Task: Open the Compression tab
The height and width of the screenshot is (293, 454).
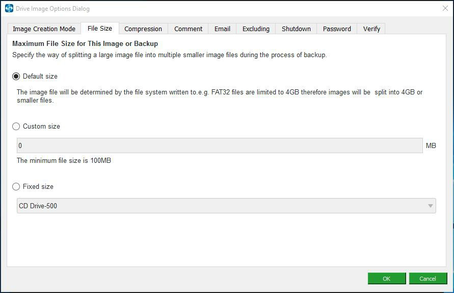Action: click(x=143, y=29)
